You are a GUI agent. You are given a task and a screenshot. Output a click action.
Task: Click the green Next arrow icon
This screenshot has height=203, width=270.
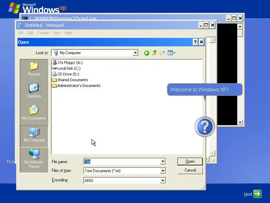[258, 194]
